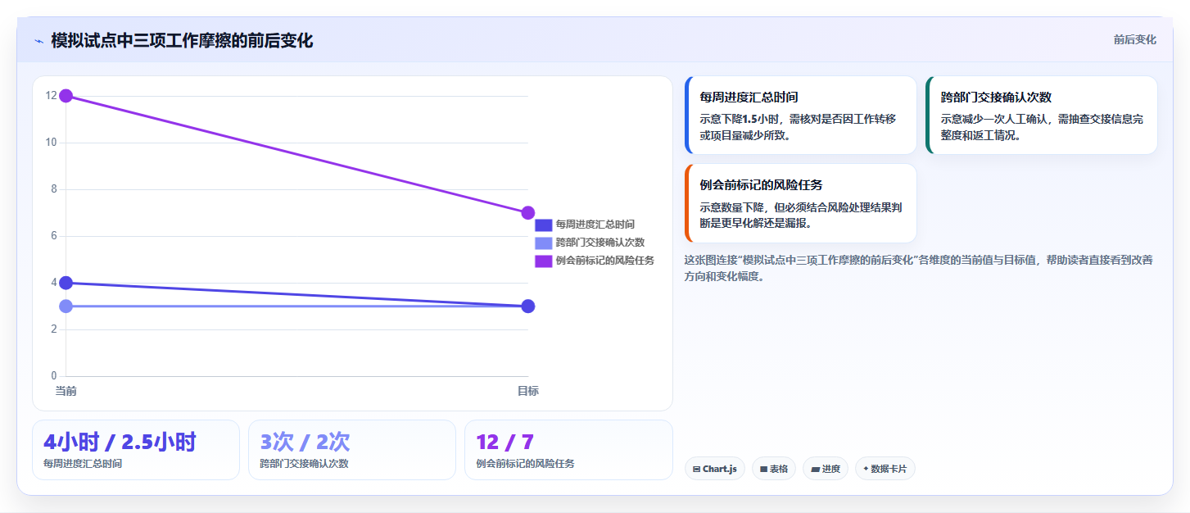
Task: Click the 前后变化 label at top right
Action: tap(1134, 39)
